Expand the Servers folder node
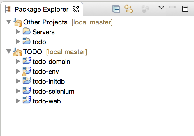The image size is (194, 136). tap(18, 32)
